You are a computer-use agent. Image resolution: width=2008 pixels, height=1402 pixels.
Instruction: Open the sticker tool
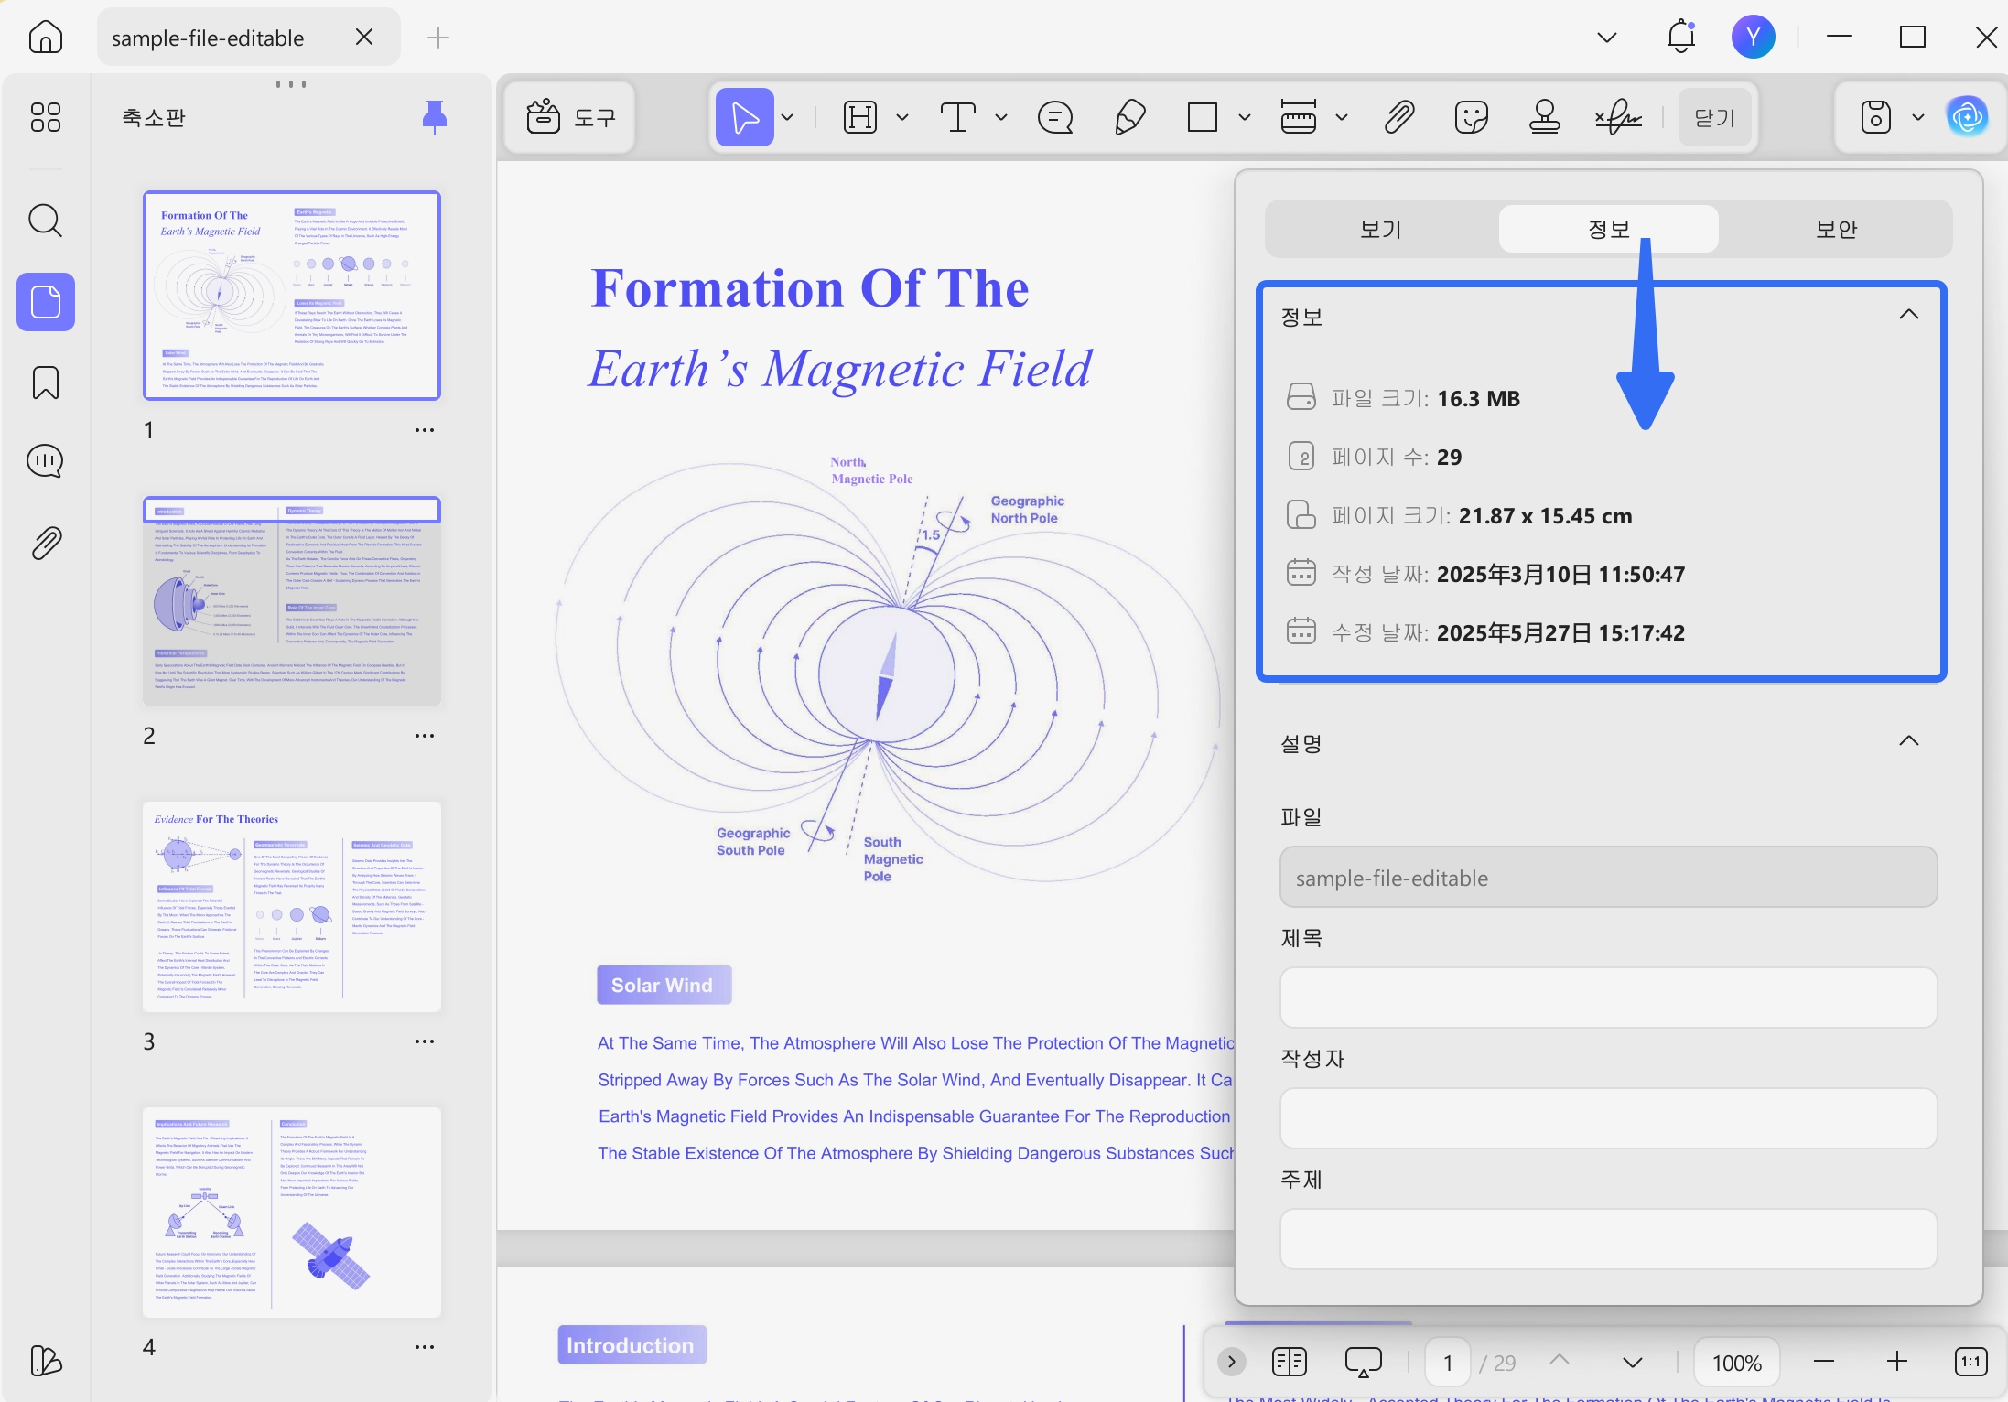point(1472,117)
